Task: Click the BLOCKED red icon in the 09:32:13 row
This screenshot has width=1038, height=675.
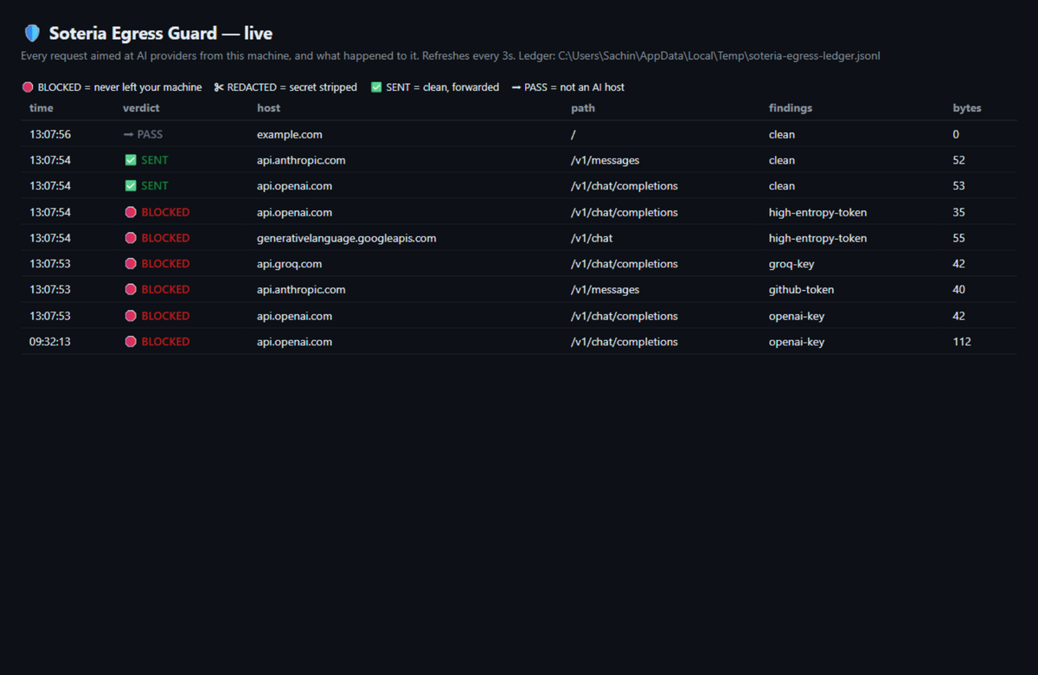Action: (x=131, y=342)
